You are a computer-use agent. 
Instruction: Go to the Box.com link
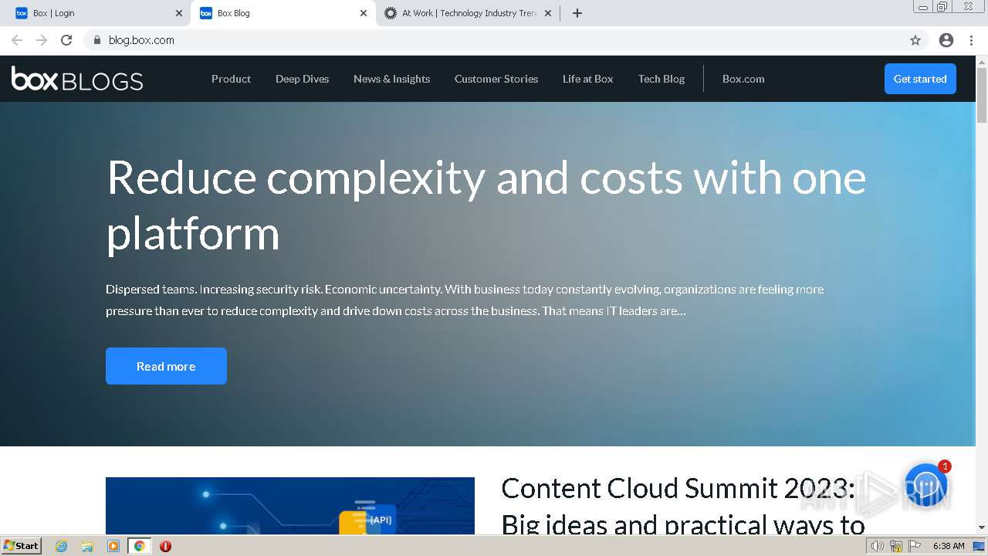[x=743, y=79]
